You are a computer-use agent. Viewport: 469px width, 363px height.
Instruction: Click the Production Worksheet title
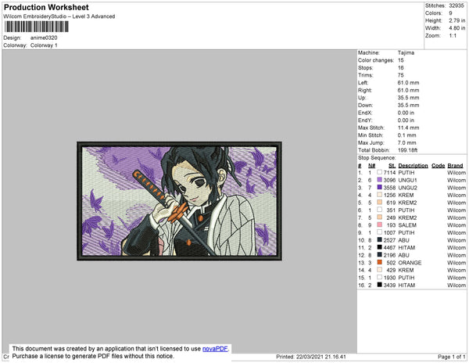[46, 8]
